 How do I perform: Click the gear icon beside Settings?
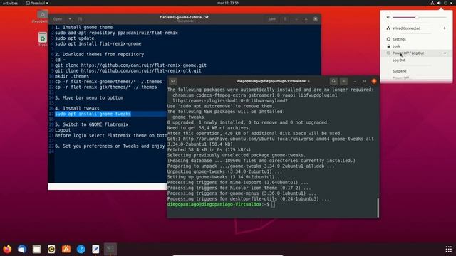point(388,39)
